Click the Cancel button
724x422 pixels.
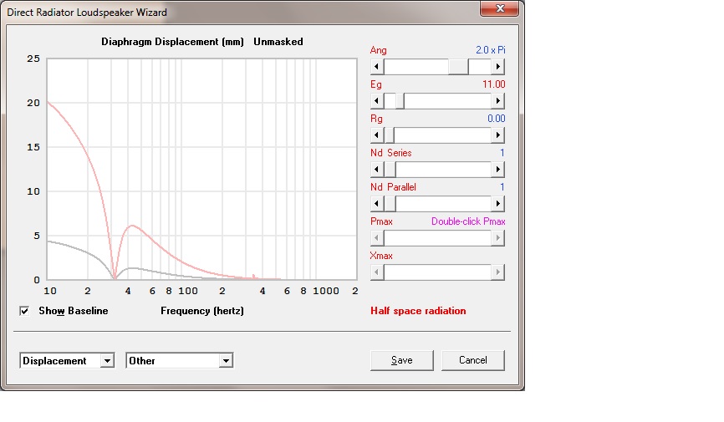(x=473, y=360)
